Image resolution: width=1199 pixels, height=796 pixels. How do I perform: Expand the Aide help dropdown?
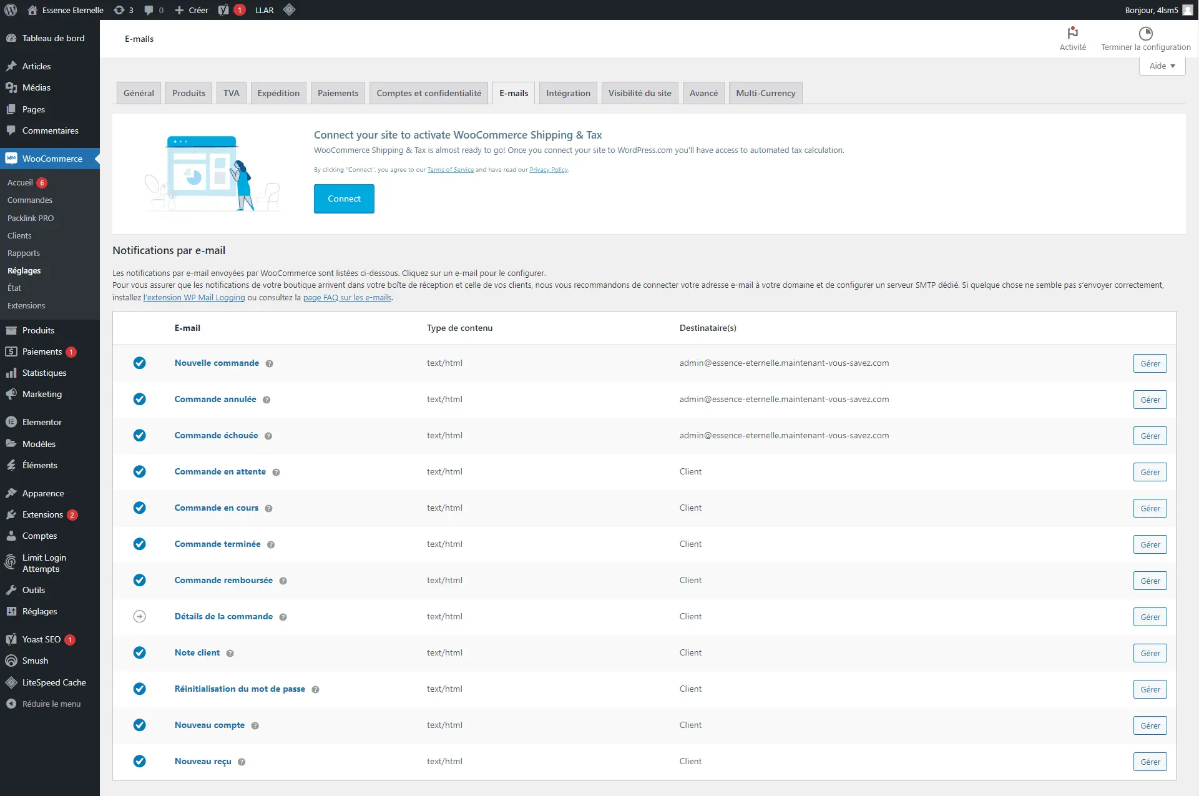[1162, 66]
